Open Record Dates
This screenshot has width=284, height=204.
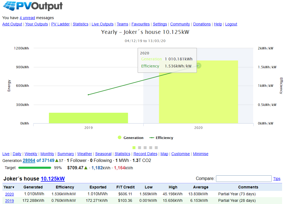pyautogui.click(x=145, y=154)
